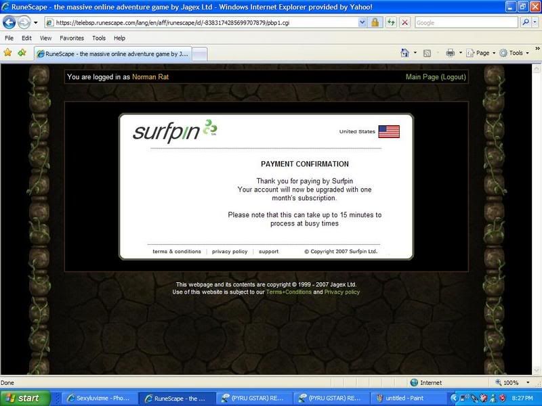Open the Edit menu
The width and height of the screenshot is (542, 406).
point(26,38)
